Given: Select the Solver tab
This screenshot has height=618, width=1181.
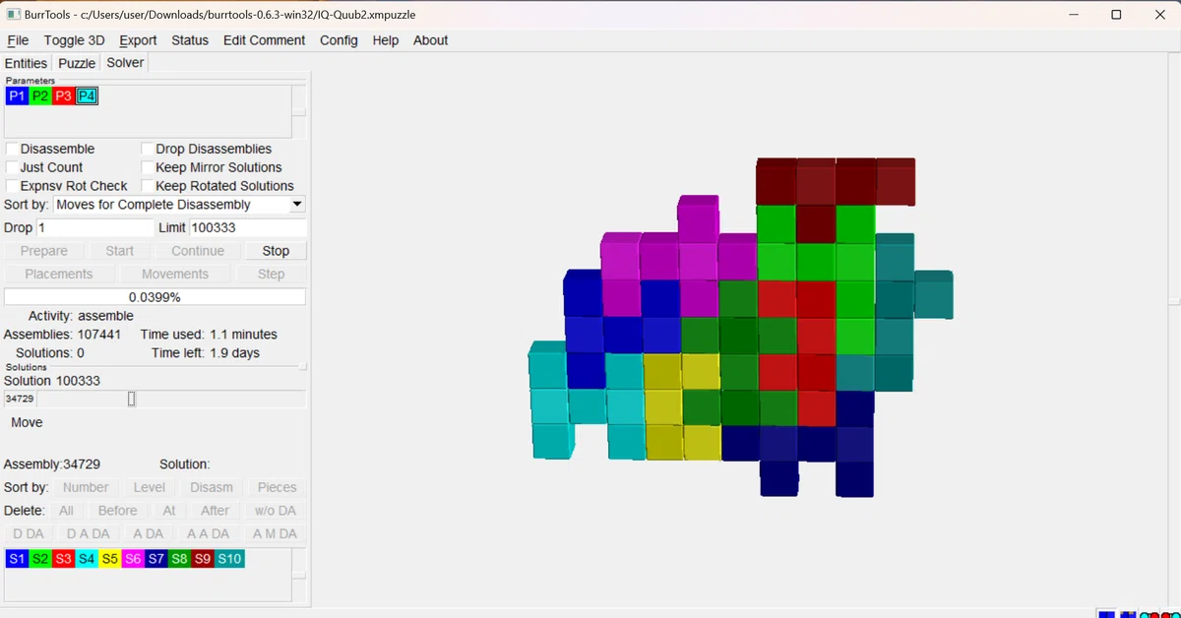Looking at the screenshot, I should point(125,62).
